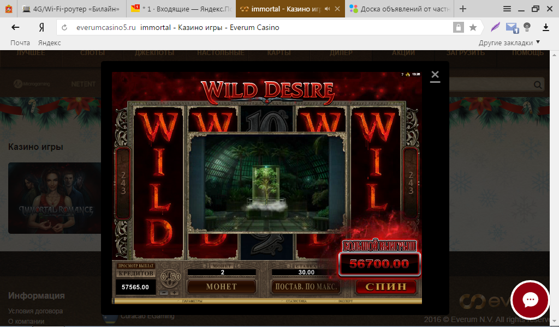Click the ПРОСМОТР ВЫПЛАТ paytable button

pos(136,266)
